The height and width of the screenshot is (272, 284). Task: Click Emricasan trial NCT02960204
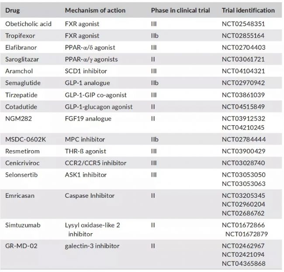pos(243,204)
